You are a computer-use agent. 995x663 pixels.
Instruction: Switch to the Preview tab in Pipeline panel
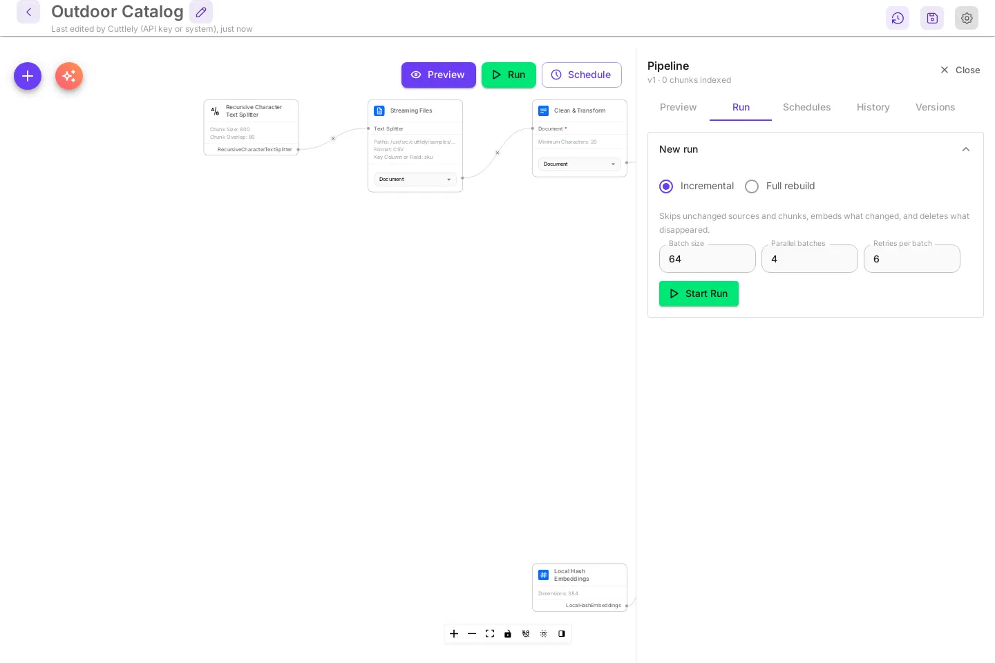(679, 107)
